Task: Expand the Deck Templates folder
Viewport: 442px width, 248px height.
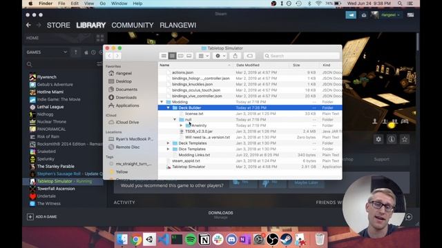Action: point(169,143)
